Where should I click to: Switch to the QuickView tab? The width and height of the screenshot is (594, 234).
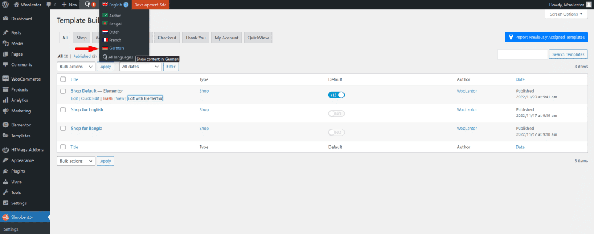[258, 38]
